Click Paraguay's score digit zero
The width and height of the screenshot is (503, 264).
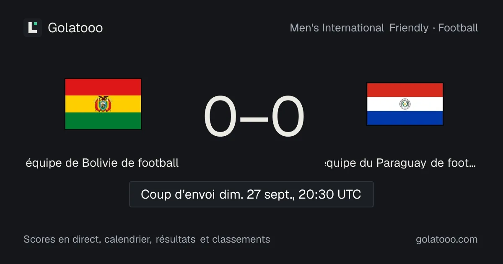point(288,117)
